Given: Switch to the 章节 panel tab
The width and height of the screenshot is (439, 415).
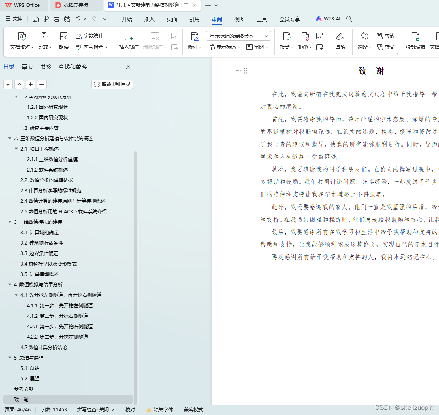Looking at the screenshot, I should [27, 67].
